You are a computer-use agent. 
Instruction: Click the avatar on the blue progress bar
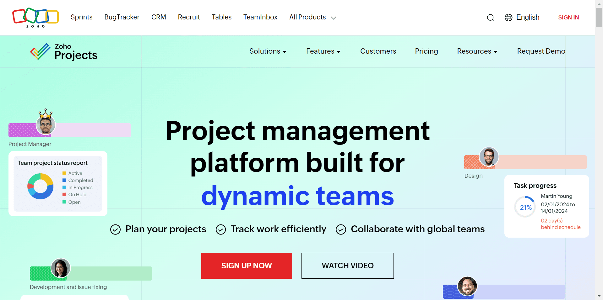[x=467, y=286]
